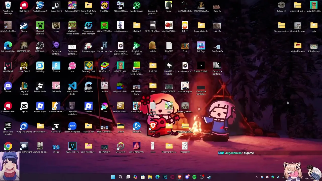Select the Genshin Impact icon
Image resolution: width=322 pixels, height=181 pixels.
185,87
